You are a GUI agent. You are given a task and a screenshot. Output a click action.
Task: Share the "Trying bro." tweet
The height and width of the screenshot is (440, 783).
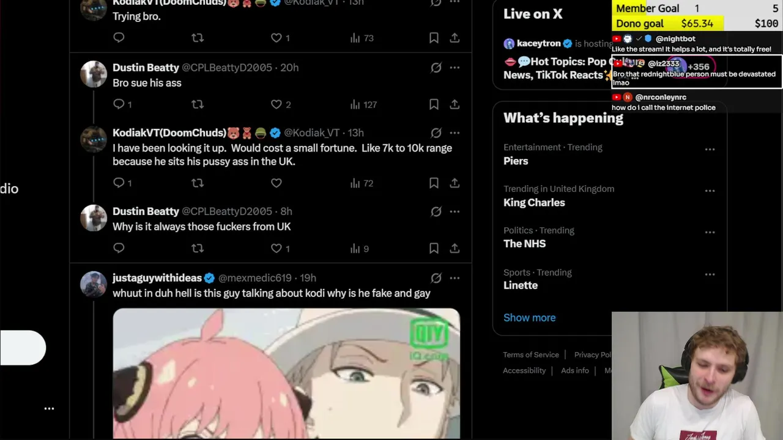455,38
